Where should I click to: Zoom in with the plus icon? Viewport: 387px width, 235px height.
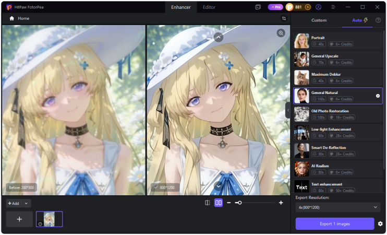coord(281,203)
